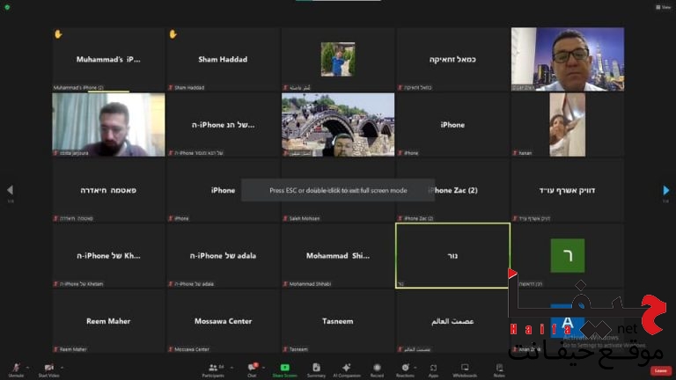Screen dimensions: 676x380
Task: Click the red Leave button
Action: pos(660,370)
